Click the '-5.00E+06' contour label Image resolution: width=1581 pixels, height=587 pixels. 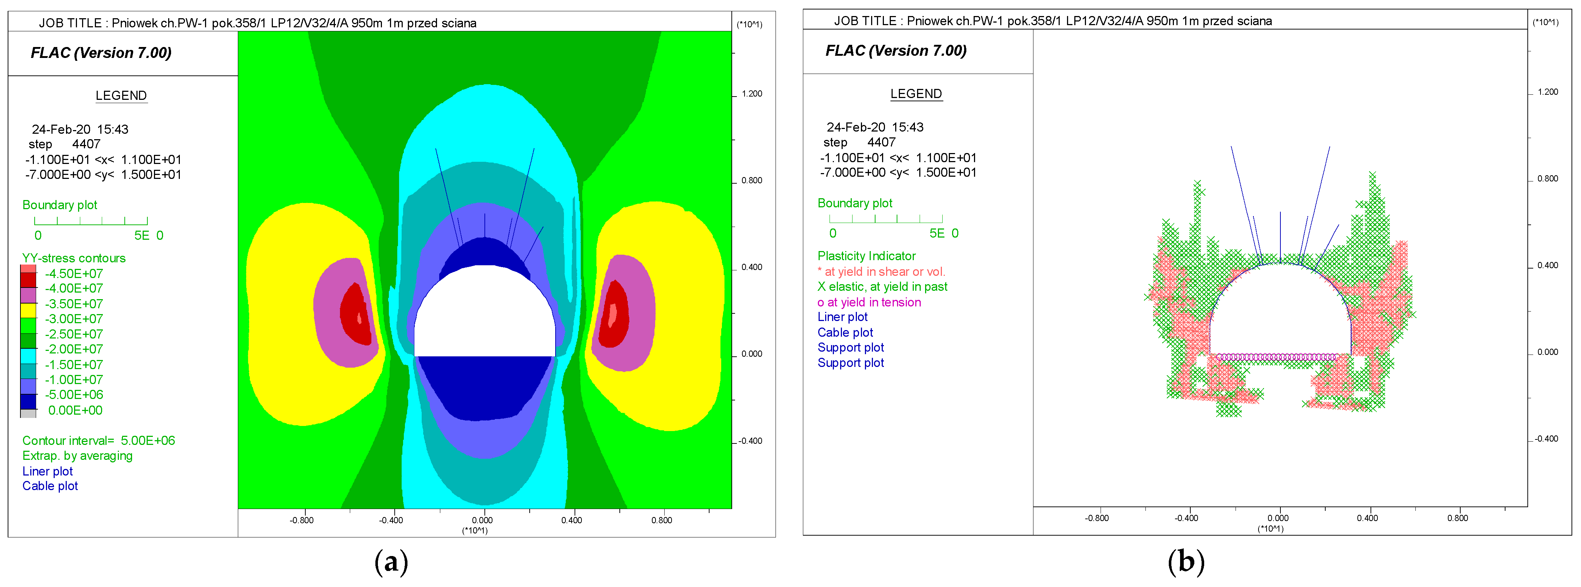pos(74,395)
